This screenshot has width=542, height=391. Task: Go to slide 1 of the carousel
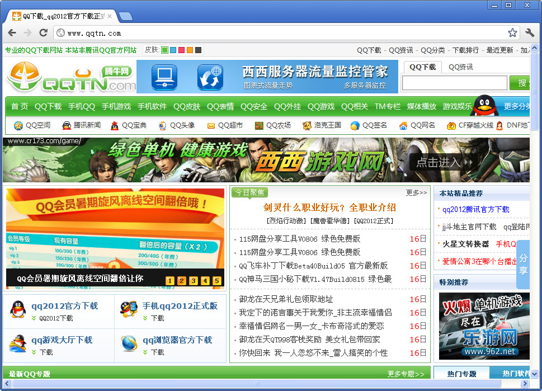[x=169, y=281]
